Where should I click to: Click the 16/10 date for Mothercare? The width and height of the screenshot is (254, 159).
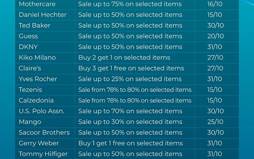pyautogui.click(x=215, y=4)
